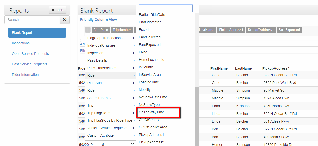Click the Delete report button
318x146 pixels.
point(58,10)
